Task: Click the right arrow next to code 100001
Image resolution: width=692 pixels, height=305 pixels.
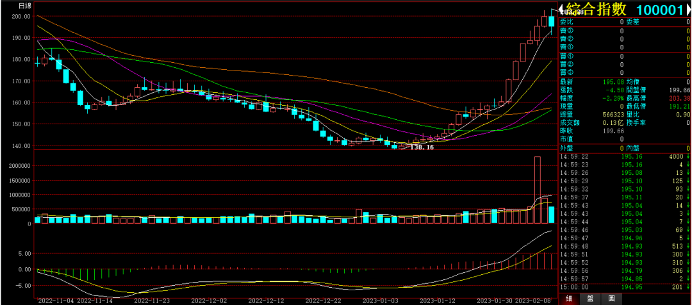Action: click(688, 9)
